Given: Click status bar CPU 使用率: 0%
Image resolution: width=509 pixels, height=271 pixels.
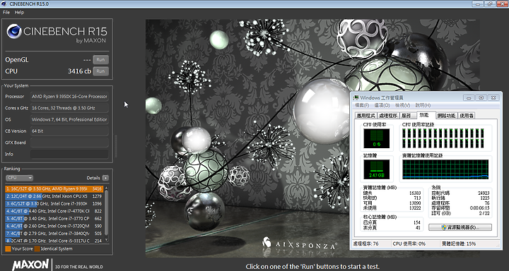Looking at the screenshot, I should pyautogui.click(x=409, y=243).
